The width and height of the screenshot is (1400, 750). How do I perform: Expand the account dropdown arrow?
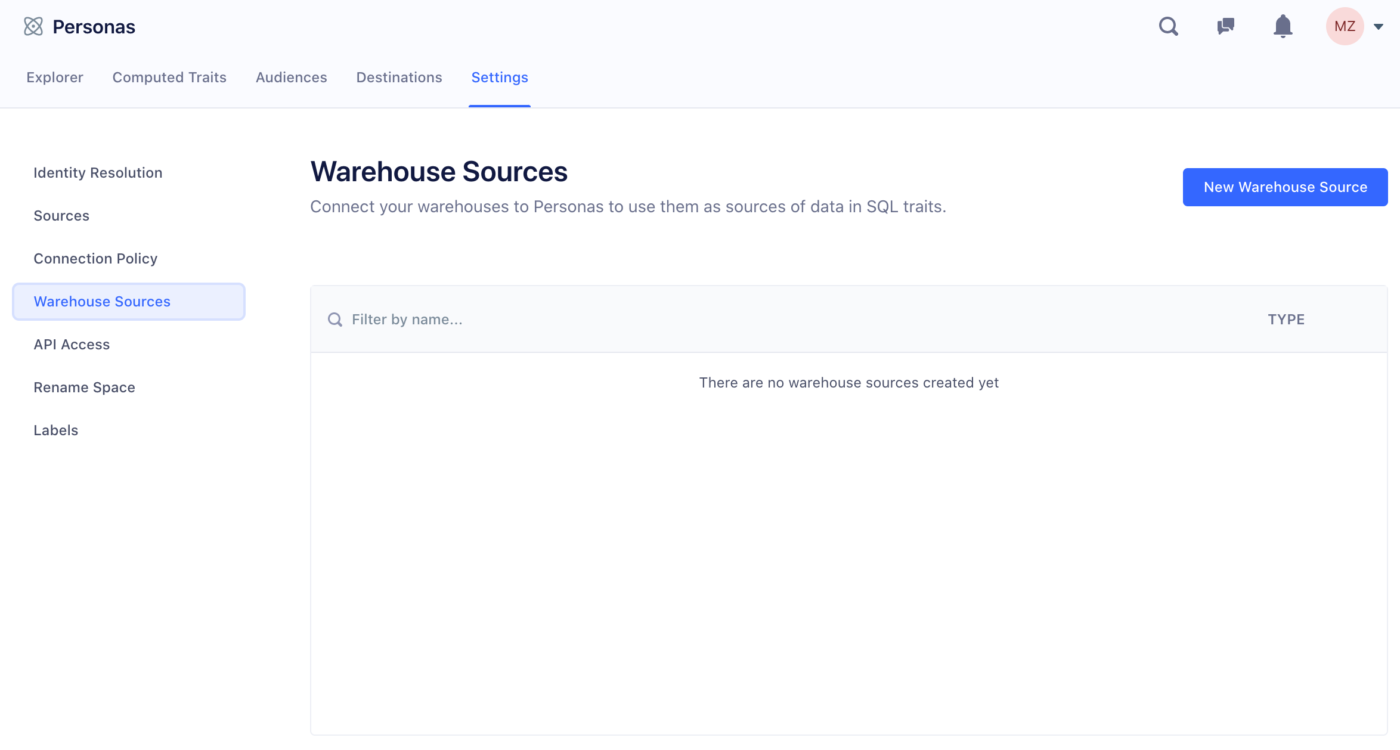point(1379,26)
